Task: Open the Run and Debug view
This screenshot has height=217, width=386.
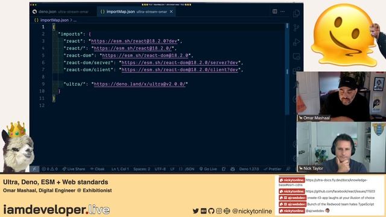Action: pos(296,42)
